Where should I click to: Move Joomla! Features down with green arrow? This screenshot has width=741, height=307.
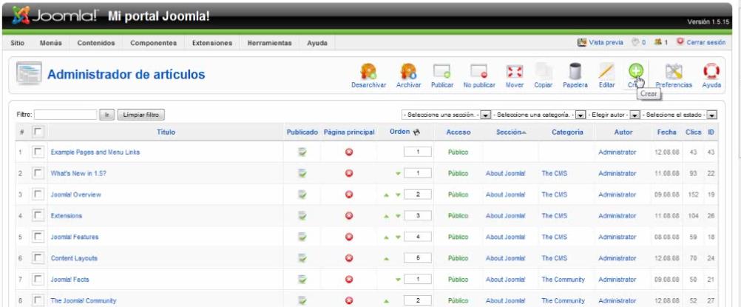coord(398,237)
